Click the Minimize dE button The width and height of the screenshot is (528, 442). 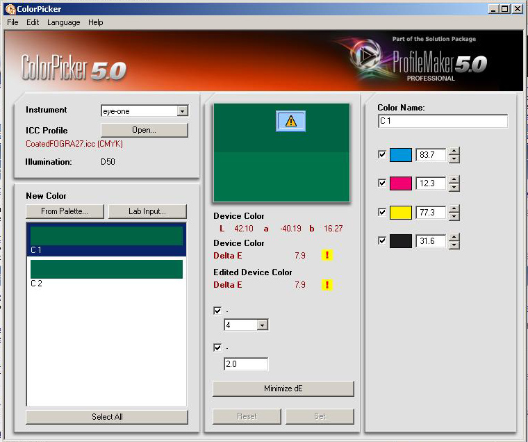pos(283,388)
